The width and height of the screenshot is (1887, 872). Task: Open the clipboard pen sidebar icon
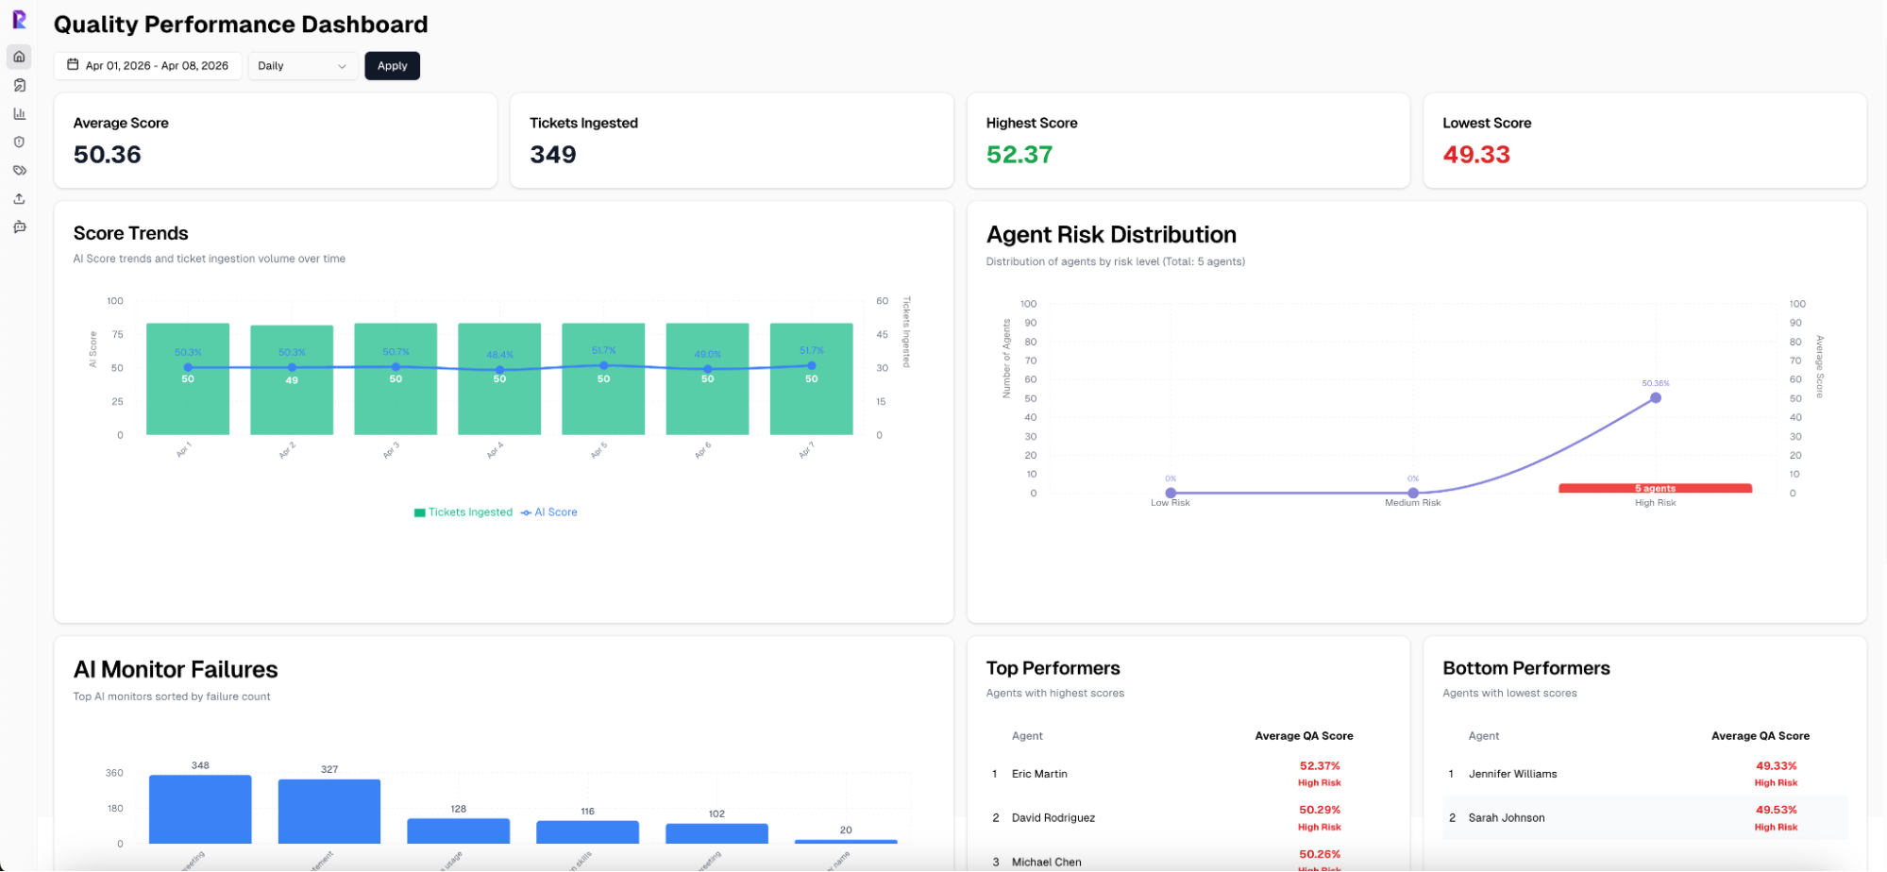[19, 85]
